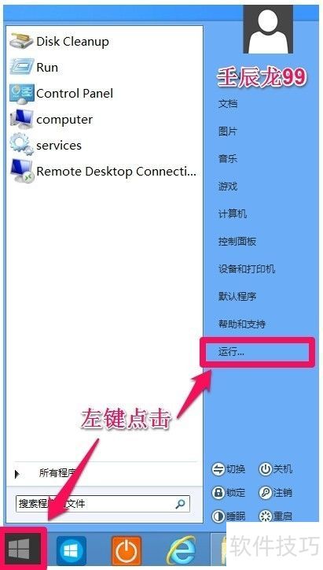Expand 所有程序 (All Programs) arrow
This screenshot has width=323, height=570.
point(17,474)
